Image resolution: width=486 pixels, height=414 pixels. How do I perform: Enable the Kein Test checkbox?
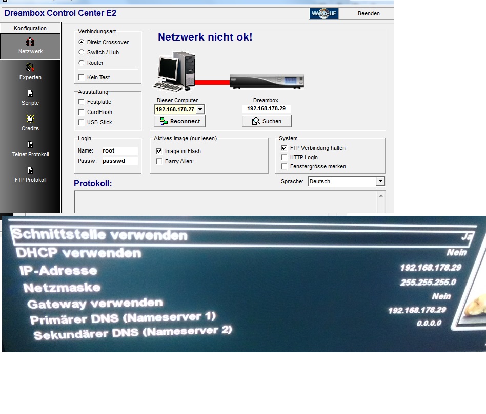coord(81,77)
